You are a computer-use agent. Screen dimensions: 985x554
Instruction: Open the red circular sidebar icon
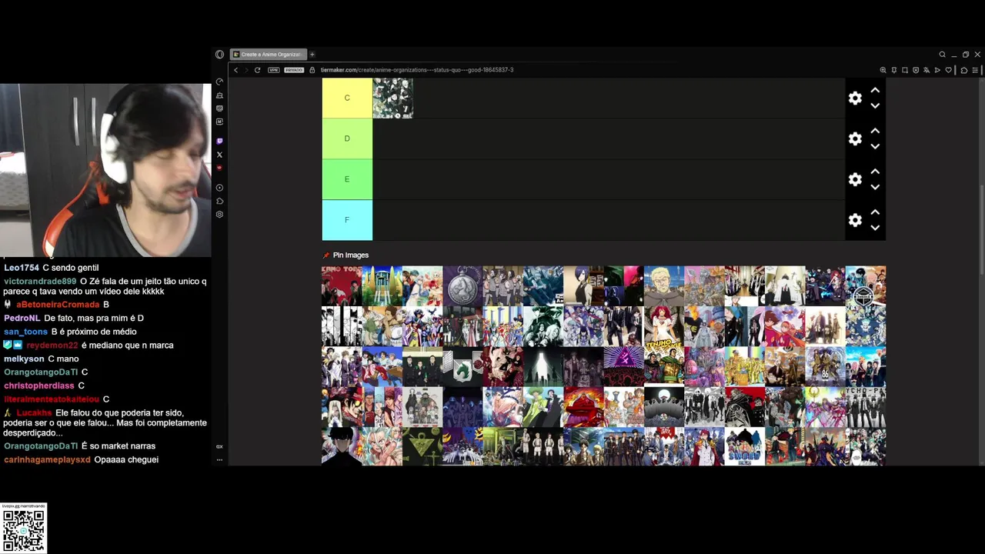click(219, 168)
